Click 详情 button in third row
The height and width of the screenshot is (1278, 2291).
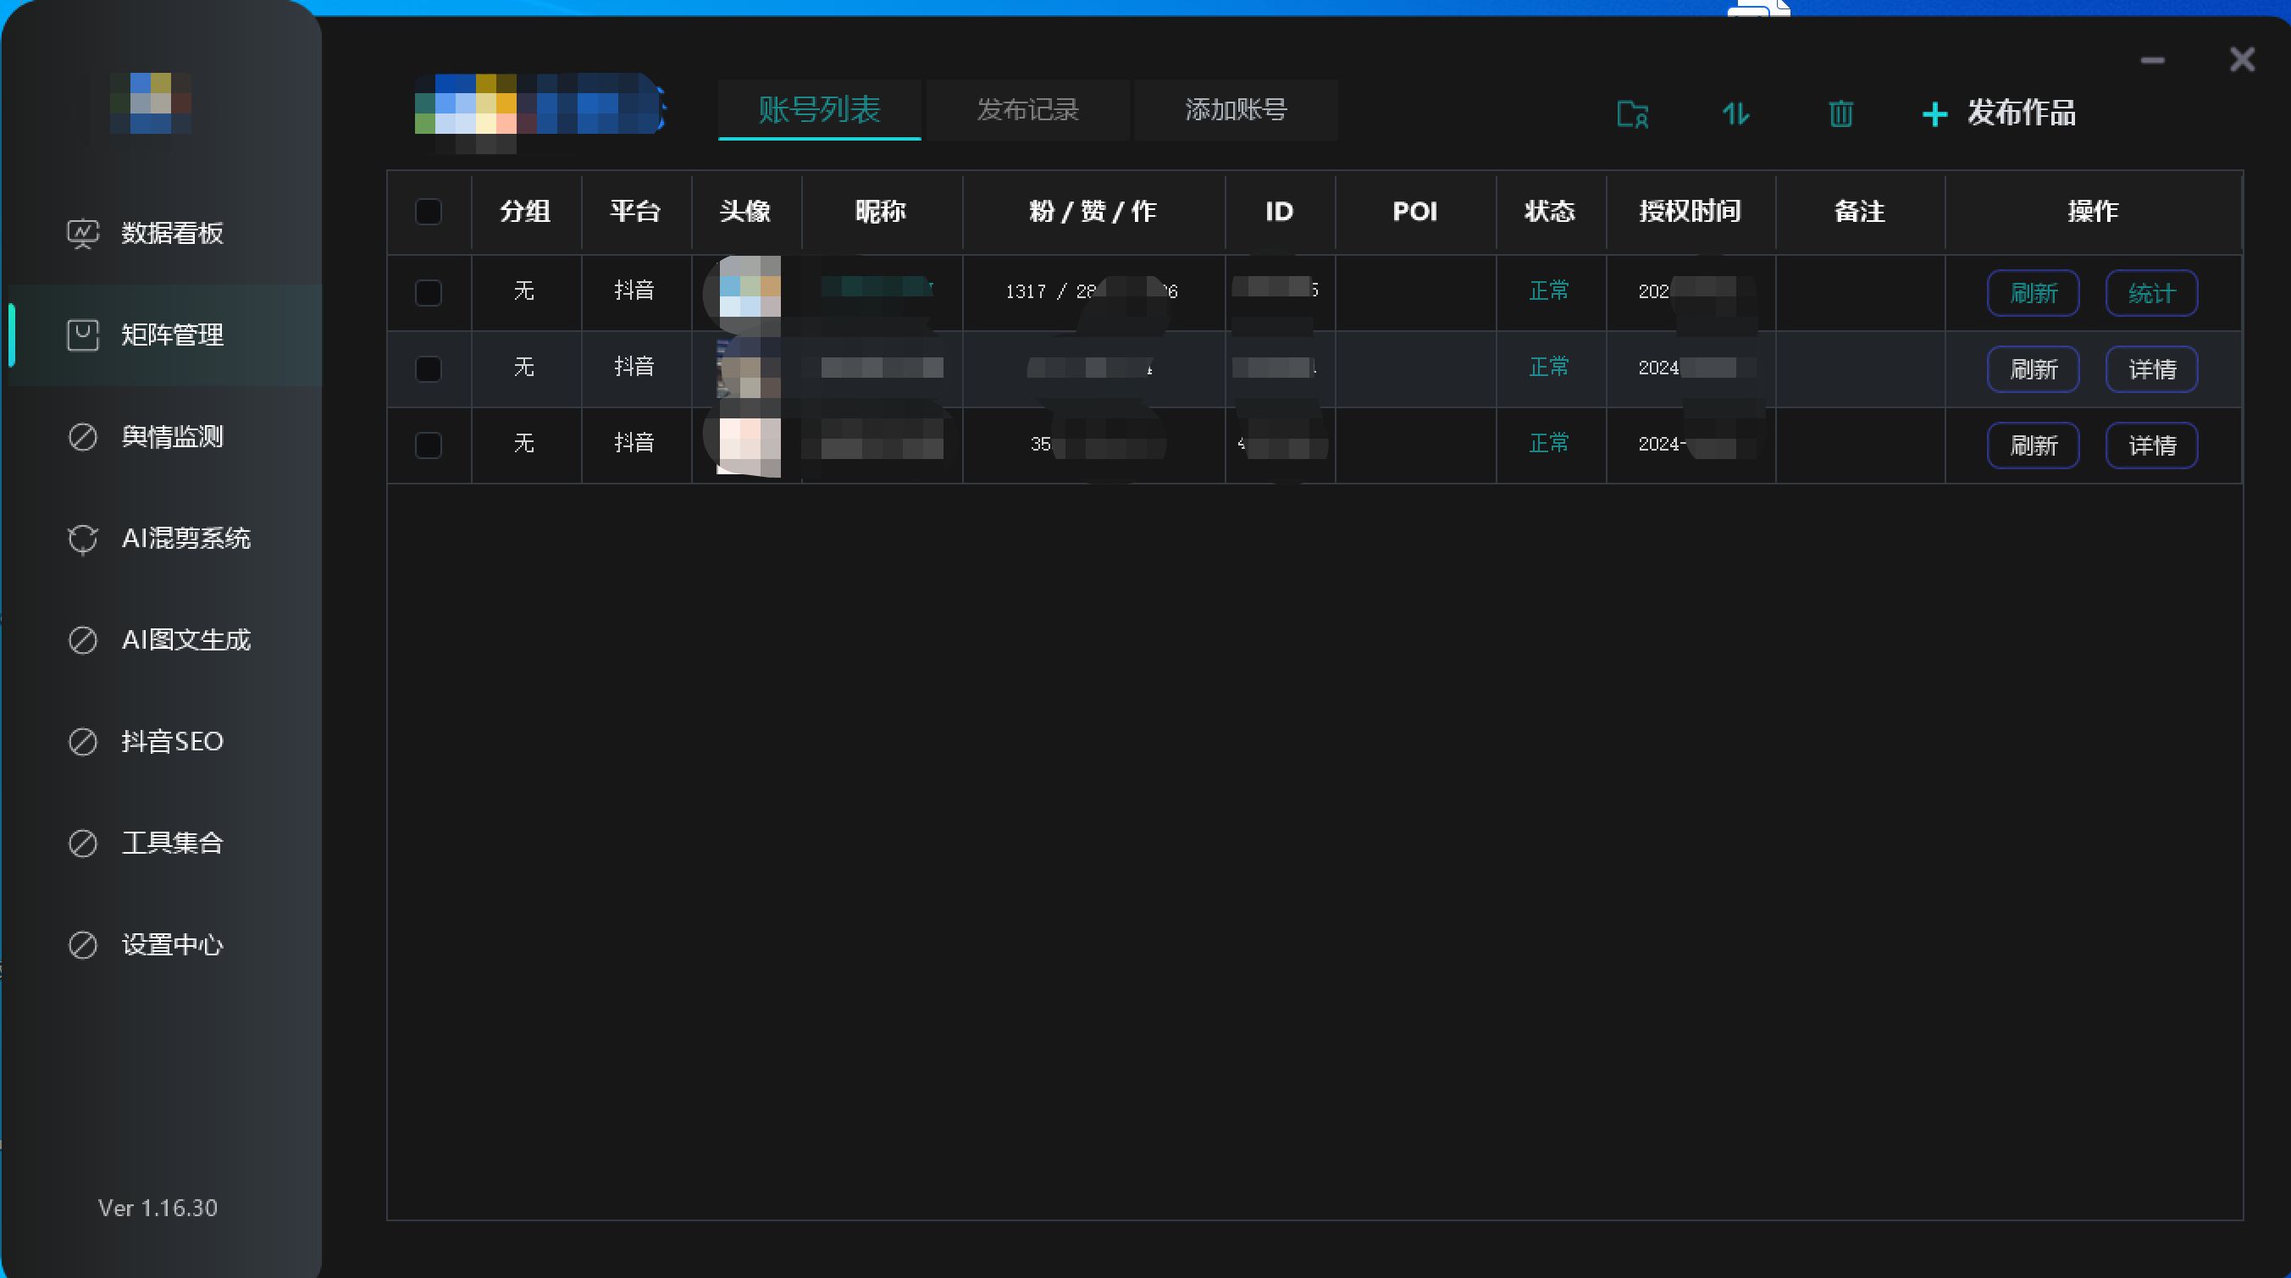[x=2150, y=445]
